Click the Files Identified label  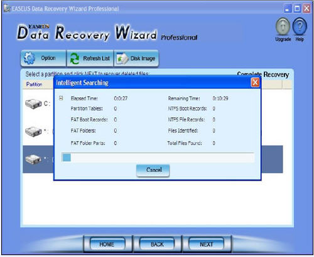click(183, 131)
